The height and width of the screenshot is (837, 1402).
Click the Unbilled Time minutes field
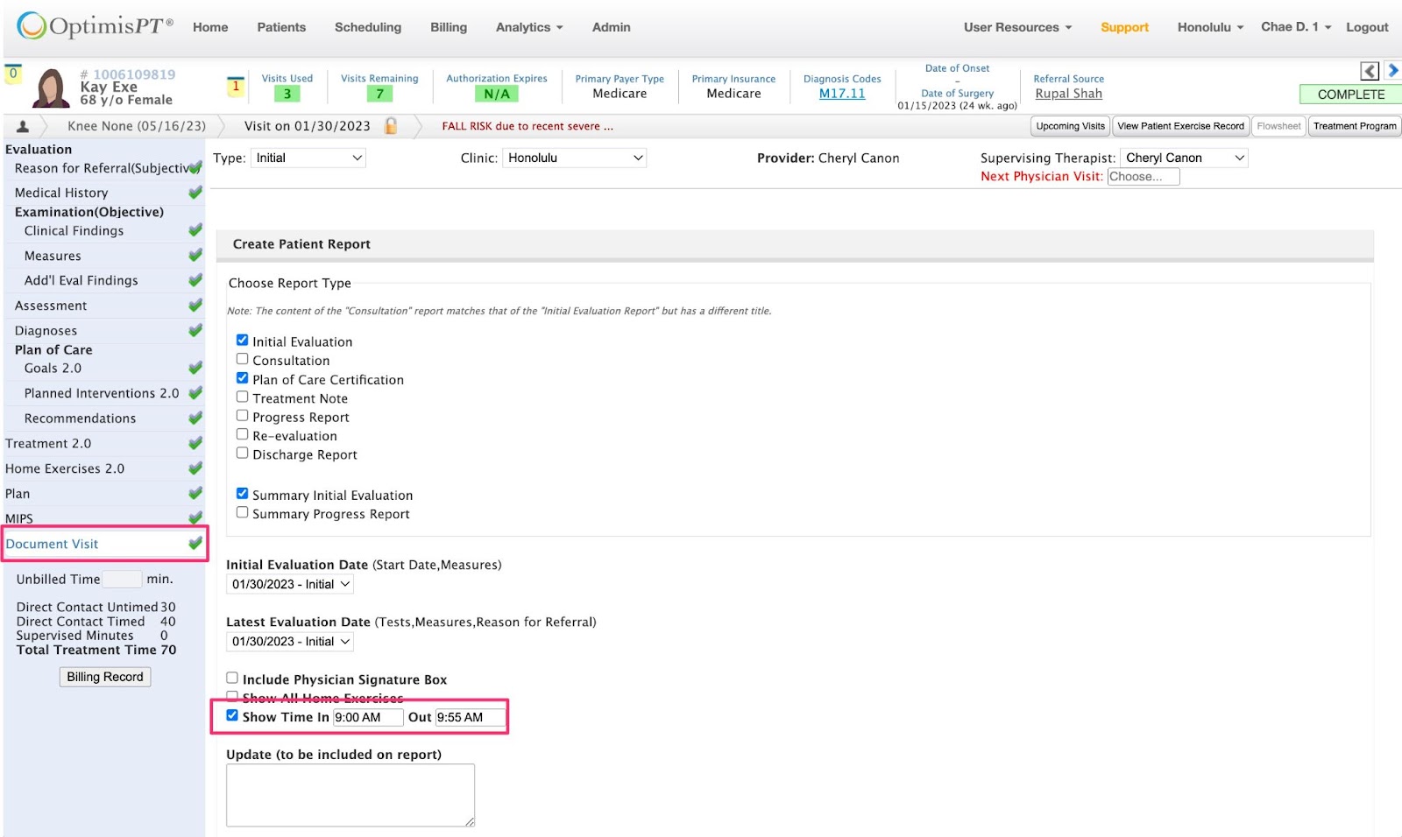tap(122, 579)
